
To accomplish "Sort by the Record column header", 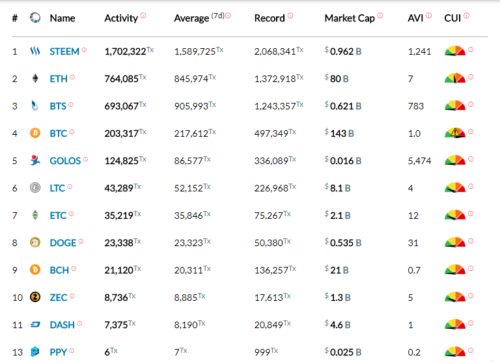I will 270,18.
